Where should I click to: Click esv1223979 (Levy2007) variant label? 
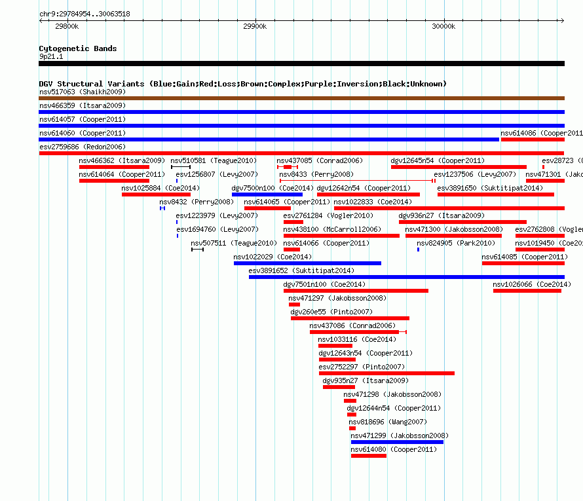[x=217, y=215]
